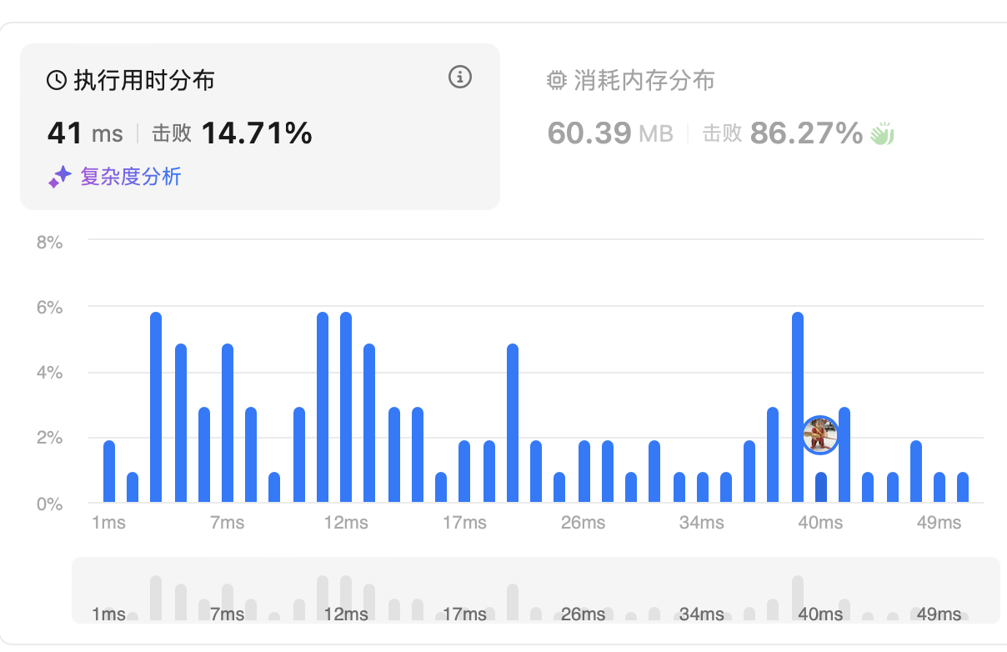Click the 49ms label in the overview strip
The height and width of the screenshot is (652, 1007).
(939, 614)
